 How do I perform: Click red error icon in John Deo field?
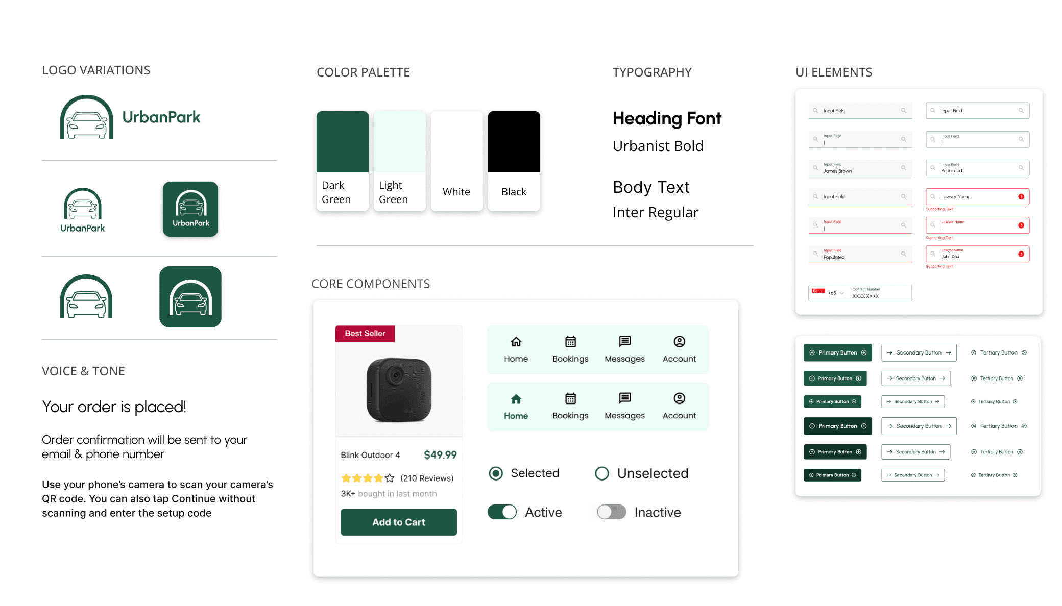tap(1021, 254)
